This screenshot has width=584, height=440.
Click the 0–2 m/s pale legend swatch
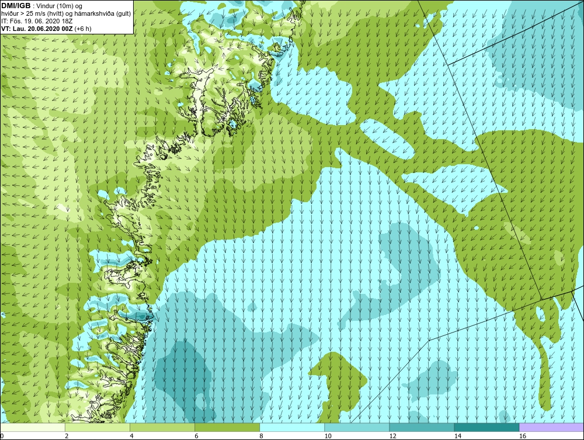[33, 427]
